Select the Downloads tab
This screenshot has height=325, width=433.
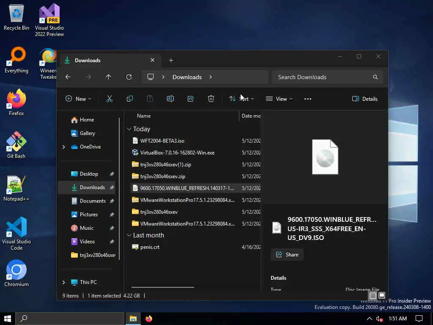tap(110, 60)
